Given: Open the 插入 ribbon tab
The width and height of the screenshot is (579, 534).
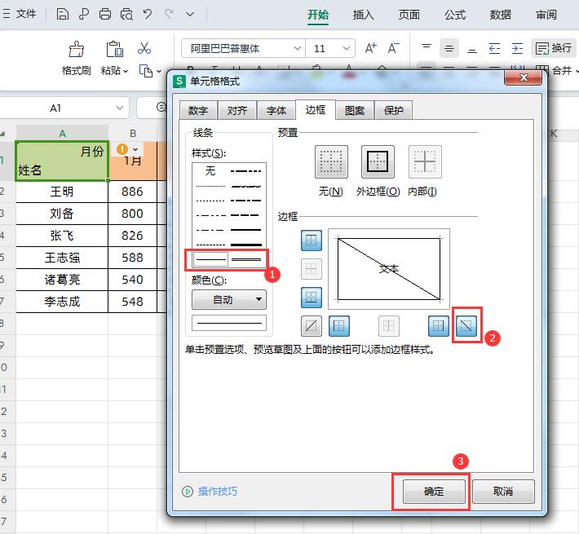Looking at the screenshot, I should click(x=363, y=15).
